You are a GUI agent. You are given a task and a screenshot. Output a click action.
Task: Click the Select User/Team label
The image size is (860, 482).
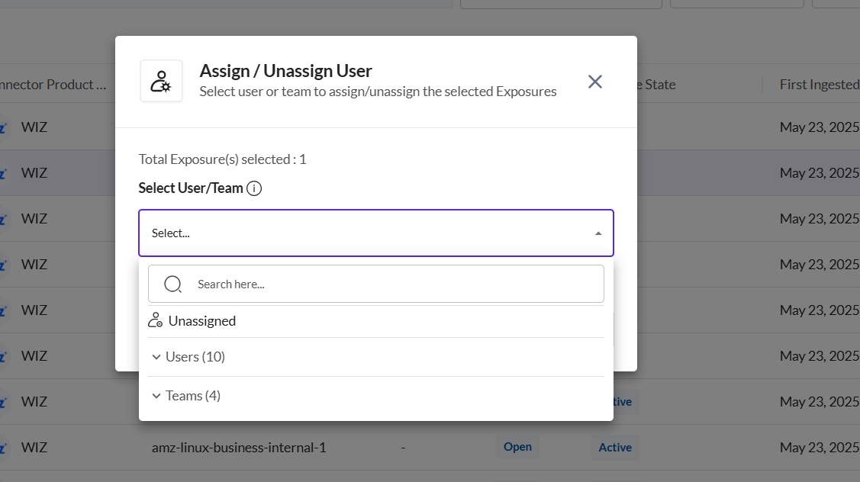pyautogui.click(x=190, y=188)
